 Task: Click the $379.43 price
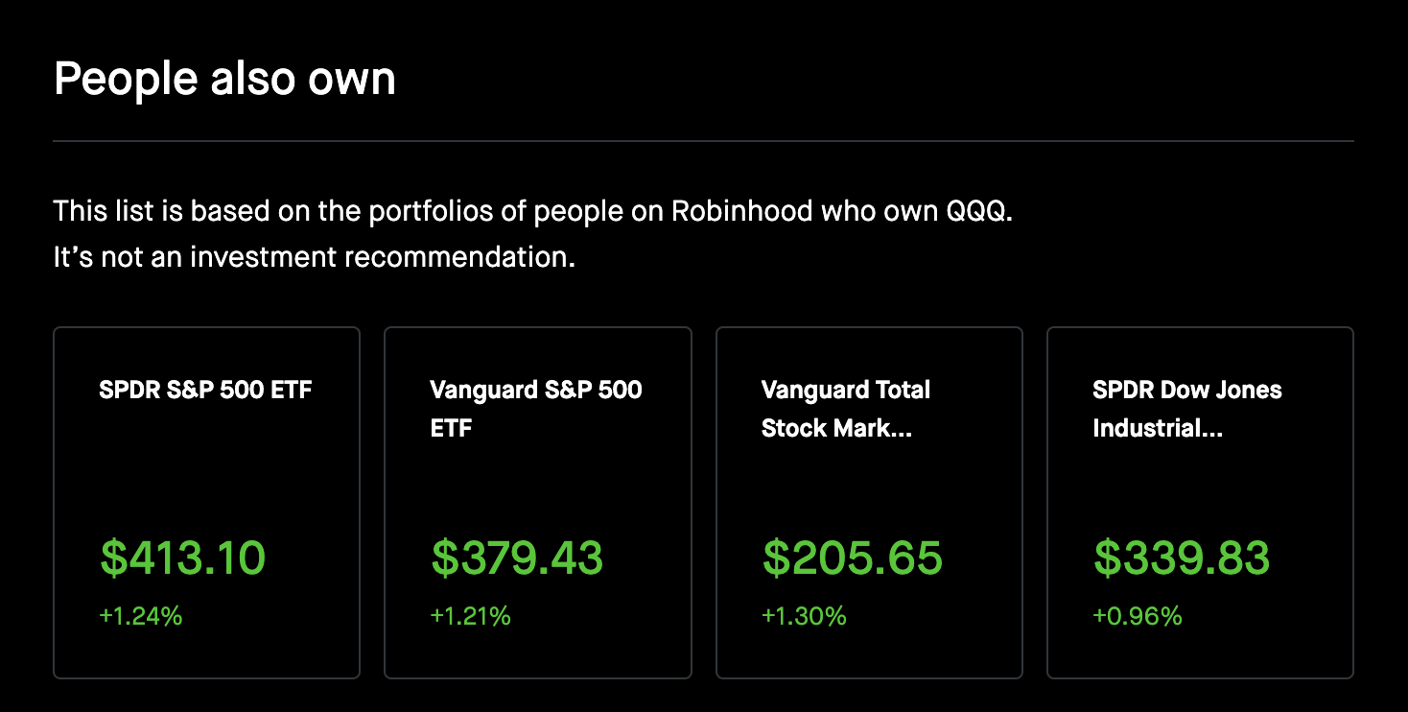(x=517, y=558)
